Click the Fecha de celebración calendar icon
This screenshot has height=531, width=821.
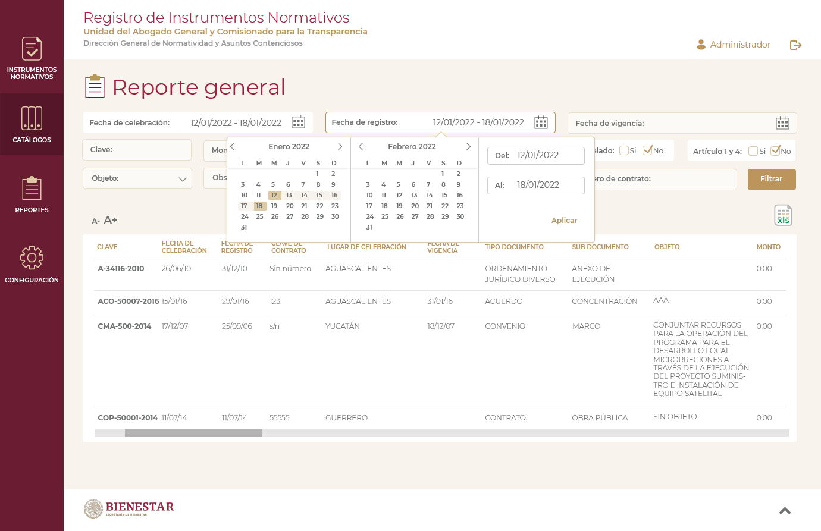[298, 122]
